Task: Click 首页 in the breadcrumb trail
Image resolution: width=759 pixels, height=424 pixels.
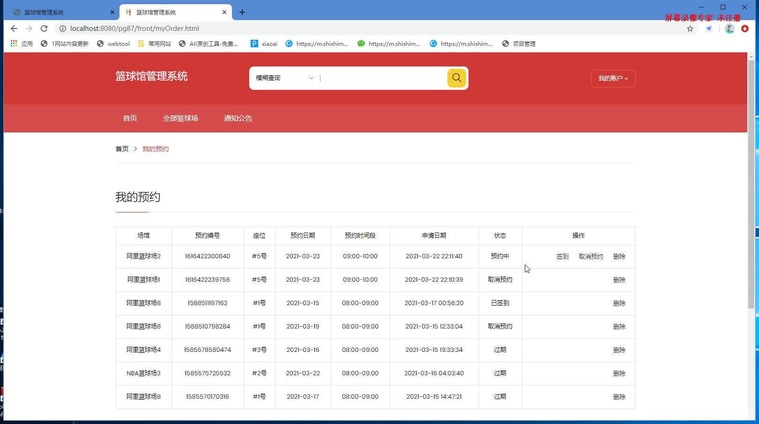Action: (122, 148)
